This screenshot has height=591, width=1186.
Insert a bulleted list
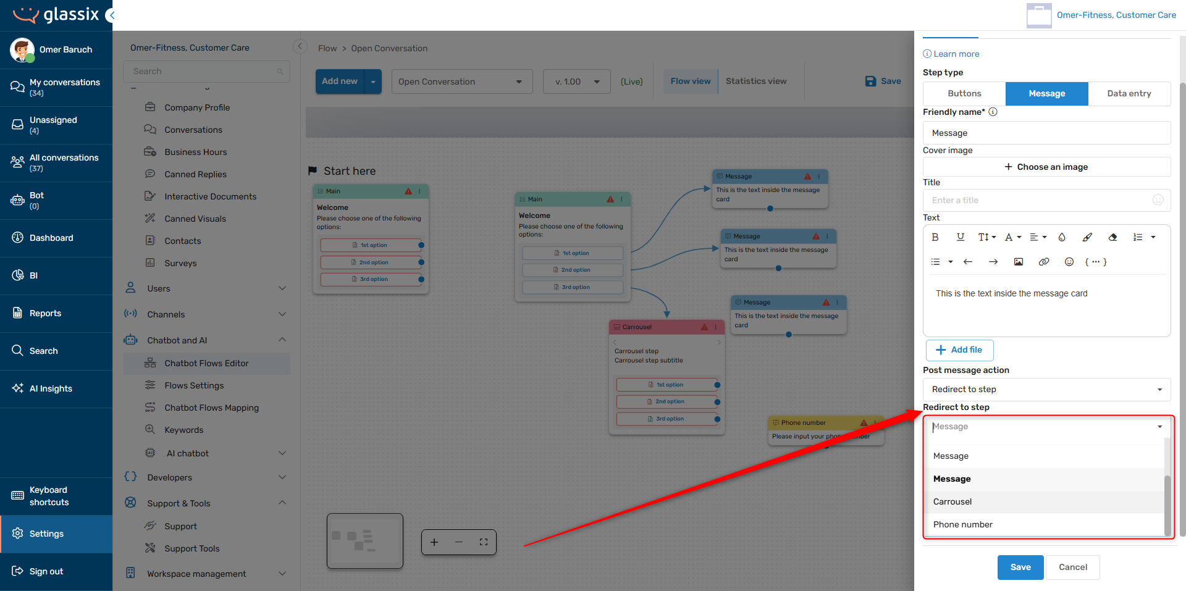tap(936, 262)
